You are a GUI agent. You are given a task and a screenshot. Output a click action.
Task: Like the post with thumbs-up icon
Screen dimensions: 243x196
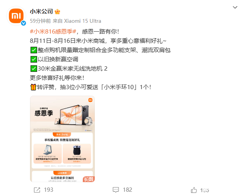194,190
